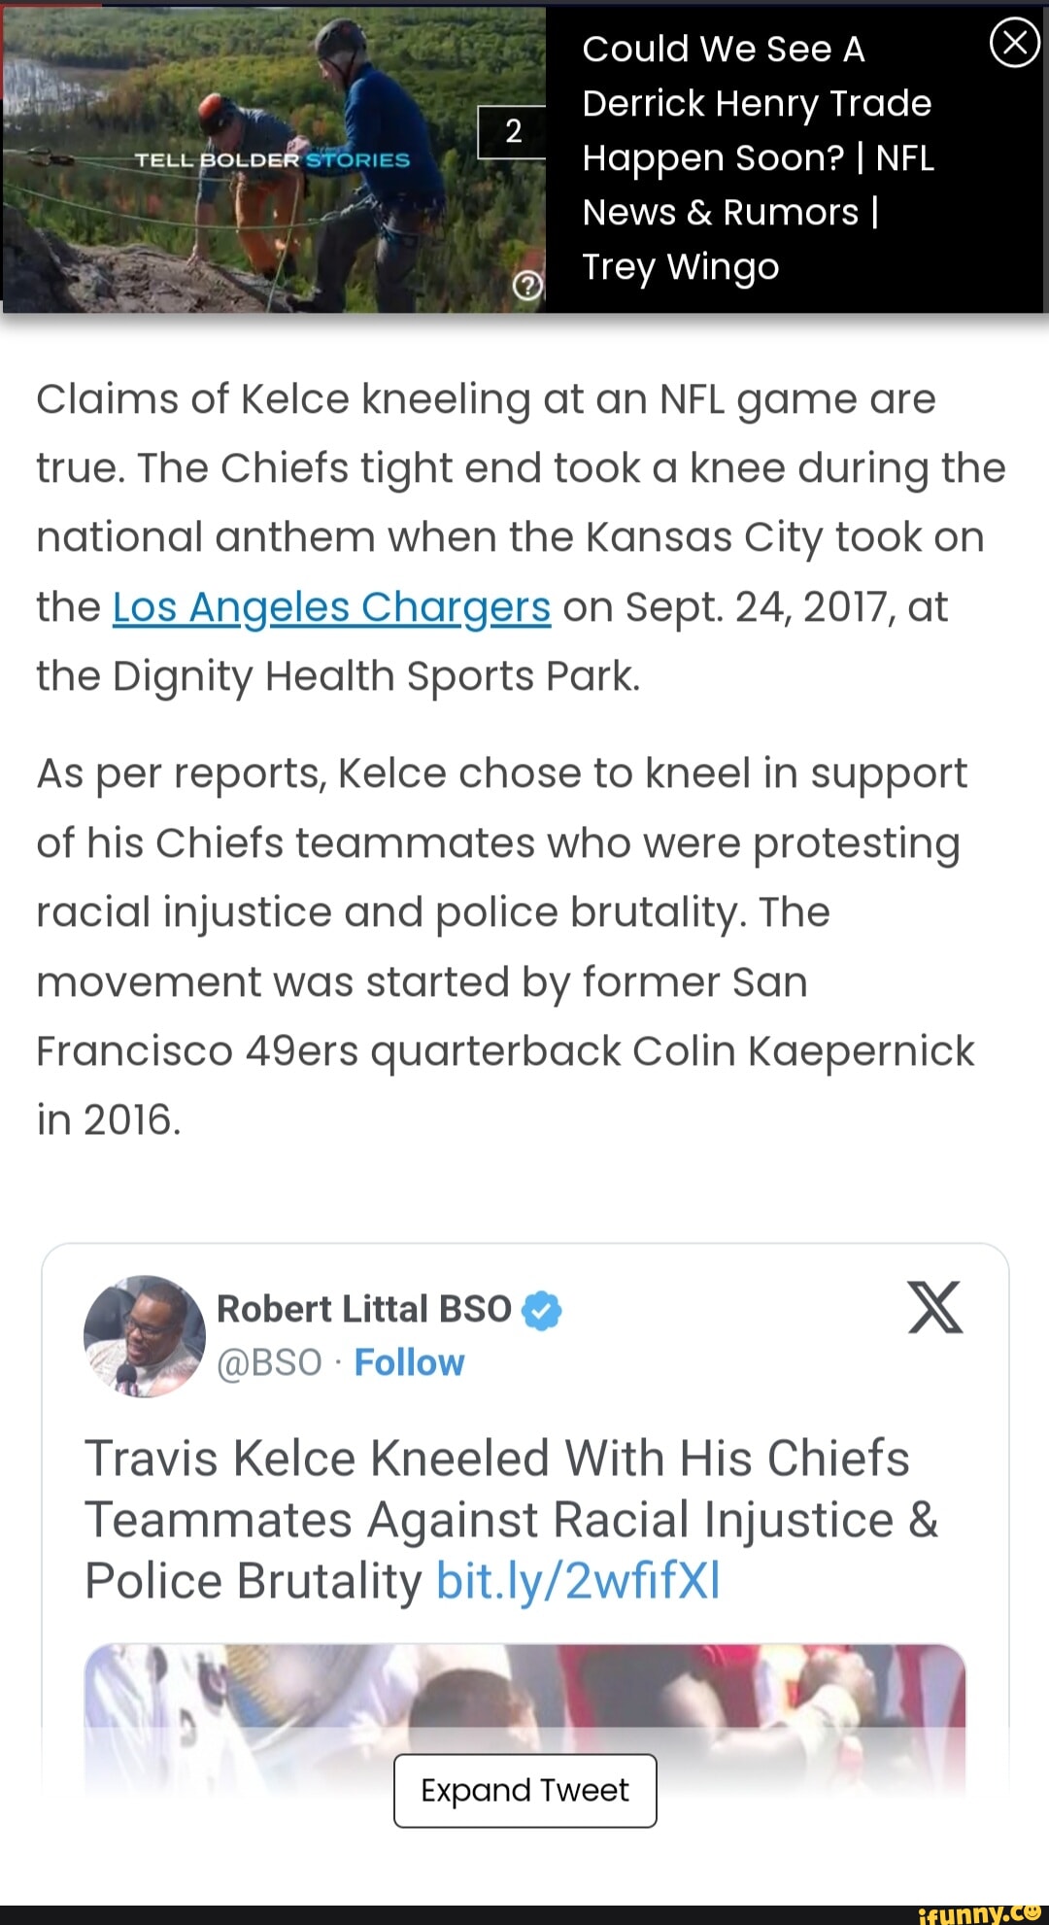
Task: Click the blue verified badge beside Robert Littal BSO
Action: point(542,1310)
